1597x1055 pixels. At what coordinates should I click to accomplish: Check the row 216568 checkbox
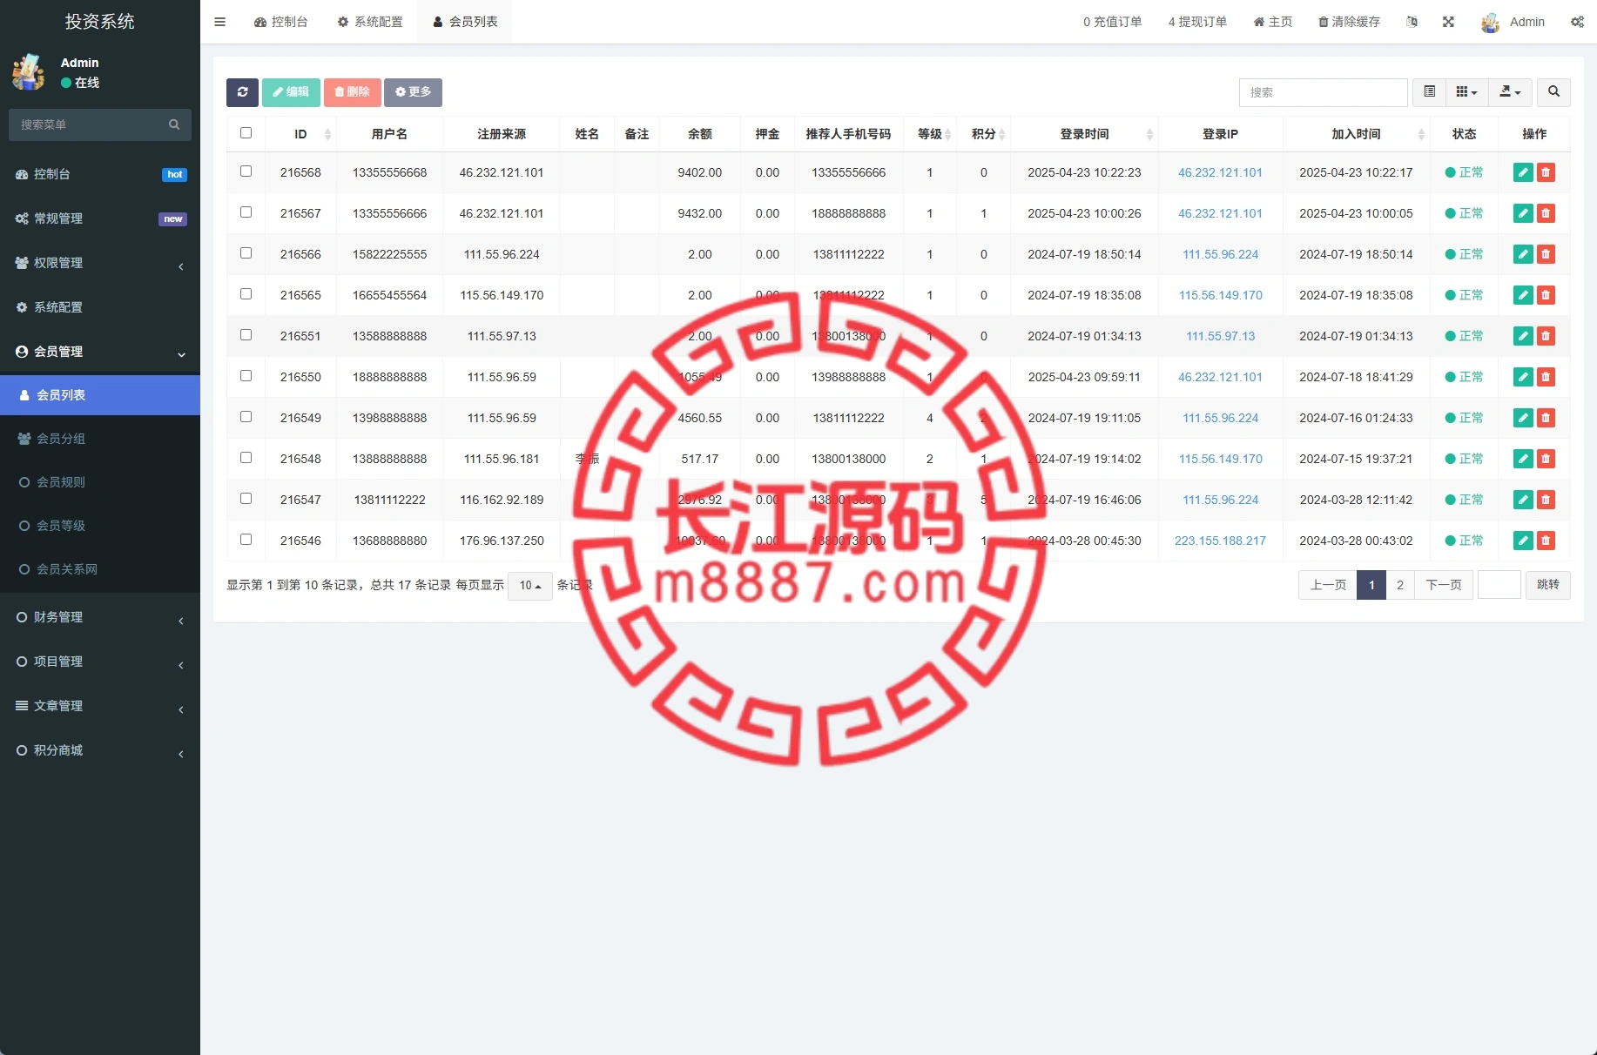[x=246, y=171]
